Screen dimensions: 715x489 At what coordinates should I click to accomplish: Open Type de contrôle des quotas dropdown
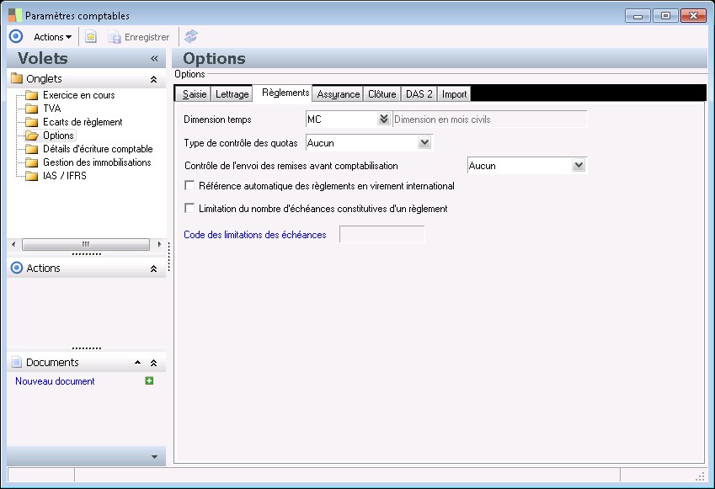[424, 143]
